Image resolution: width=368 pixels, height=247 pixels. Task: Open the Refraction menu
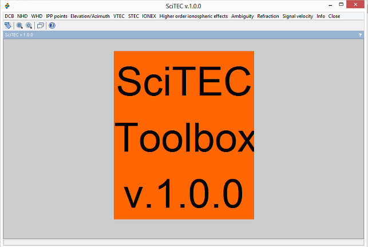tap(268, 16)
